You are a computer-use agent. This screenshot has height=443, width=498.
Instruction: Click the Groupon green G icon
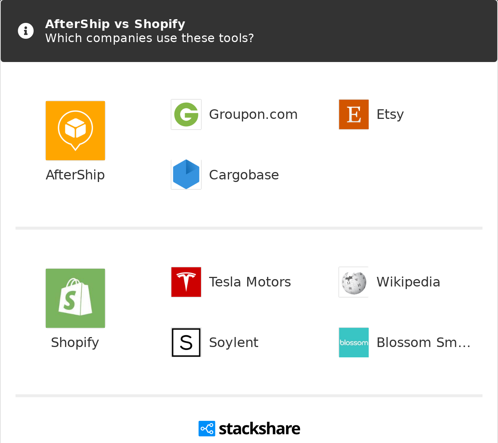click(186, 114)
